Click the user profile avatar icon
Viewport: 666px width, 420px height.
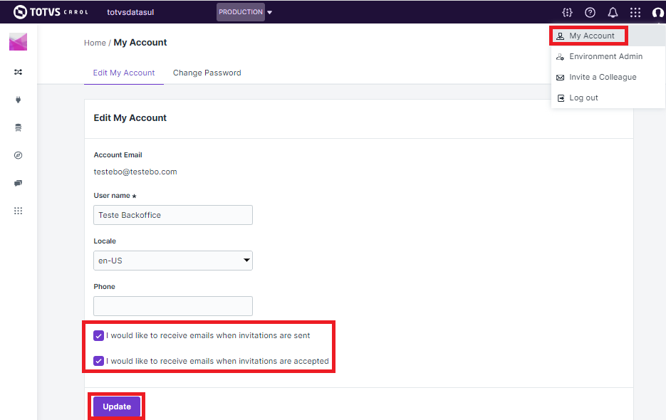point(658,12)
